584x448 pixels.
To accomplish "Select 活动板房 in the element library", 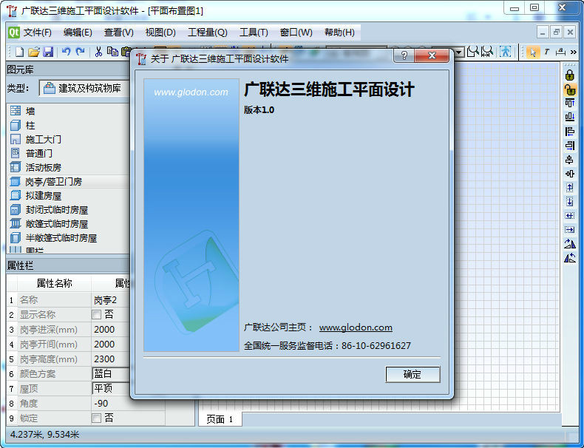I will click(69, 167).
